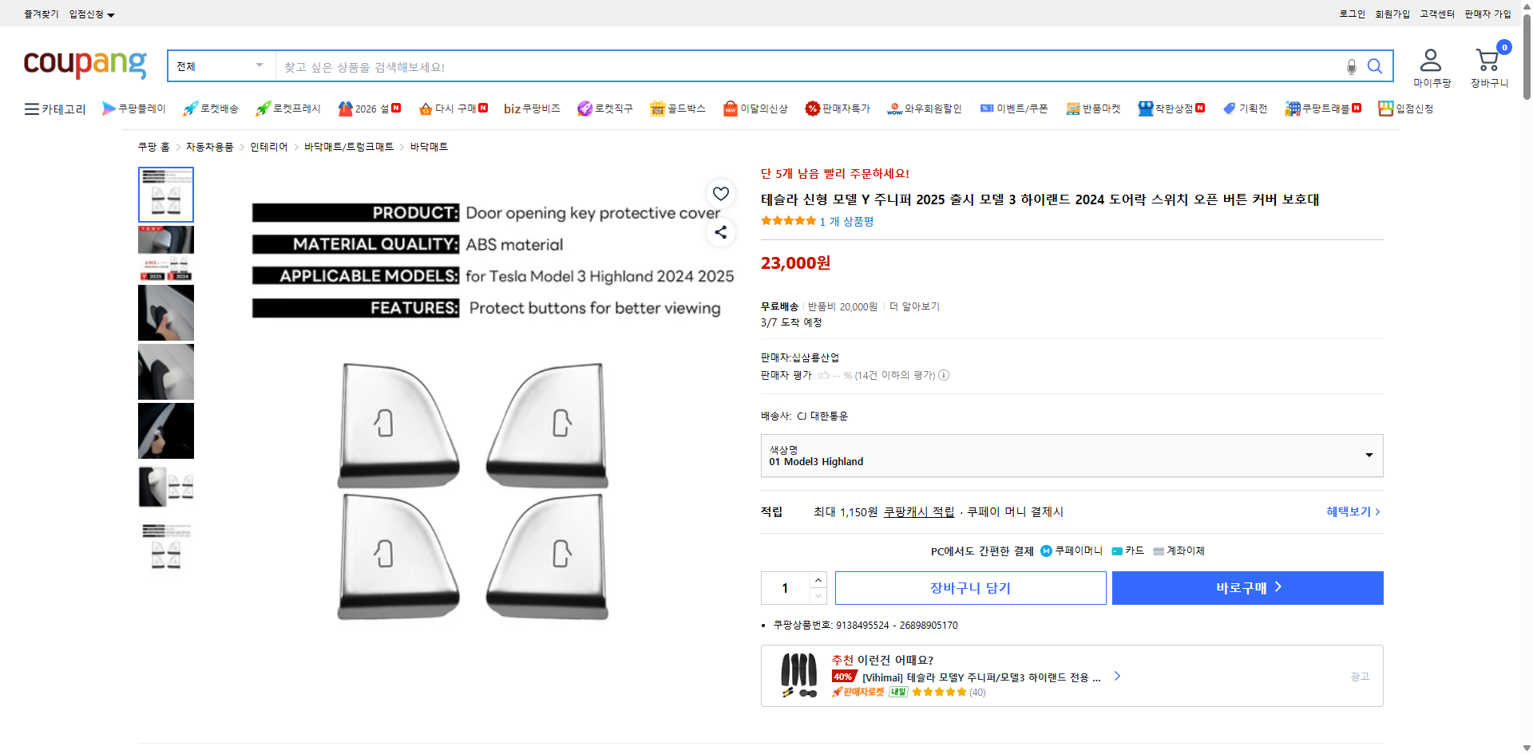Open the 전체 search category dropdown
This screenshot has height=754, width=1533.
point(220,65)
